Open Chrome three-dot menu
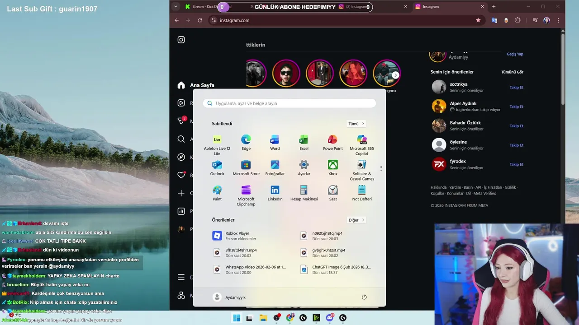This screenshot has height=325, width=579. coord(558,20)
